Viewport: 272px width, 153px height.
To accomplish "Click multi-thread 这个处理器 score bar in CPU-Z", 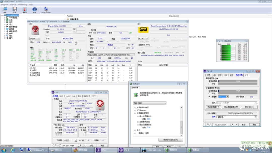I will (x=238, y=91).
